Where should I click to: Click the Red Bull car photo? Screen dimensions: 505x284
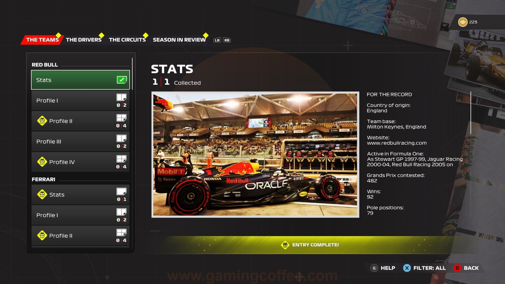click(255, 154)
